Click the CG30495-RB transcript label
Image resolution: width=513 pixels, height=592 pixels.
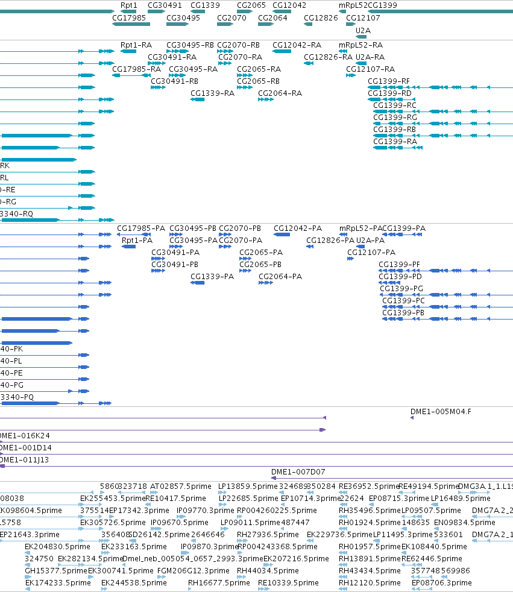point(190,45)
